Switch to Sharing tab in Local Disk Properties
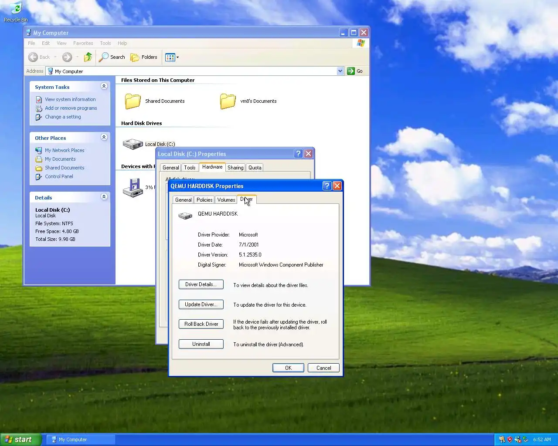This screenshot has height=446, width=558. pos(235,168)
